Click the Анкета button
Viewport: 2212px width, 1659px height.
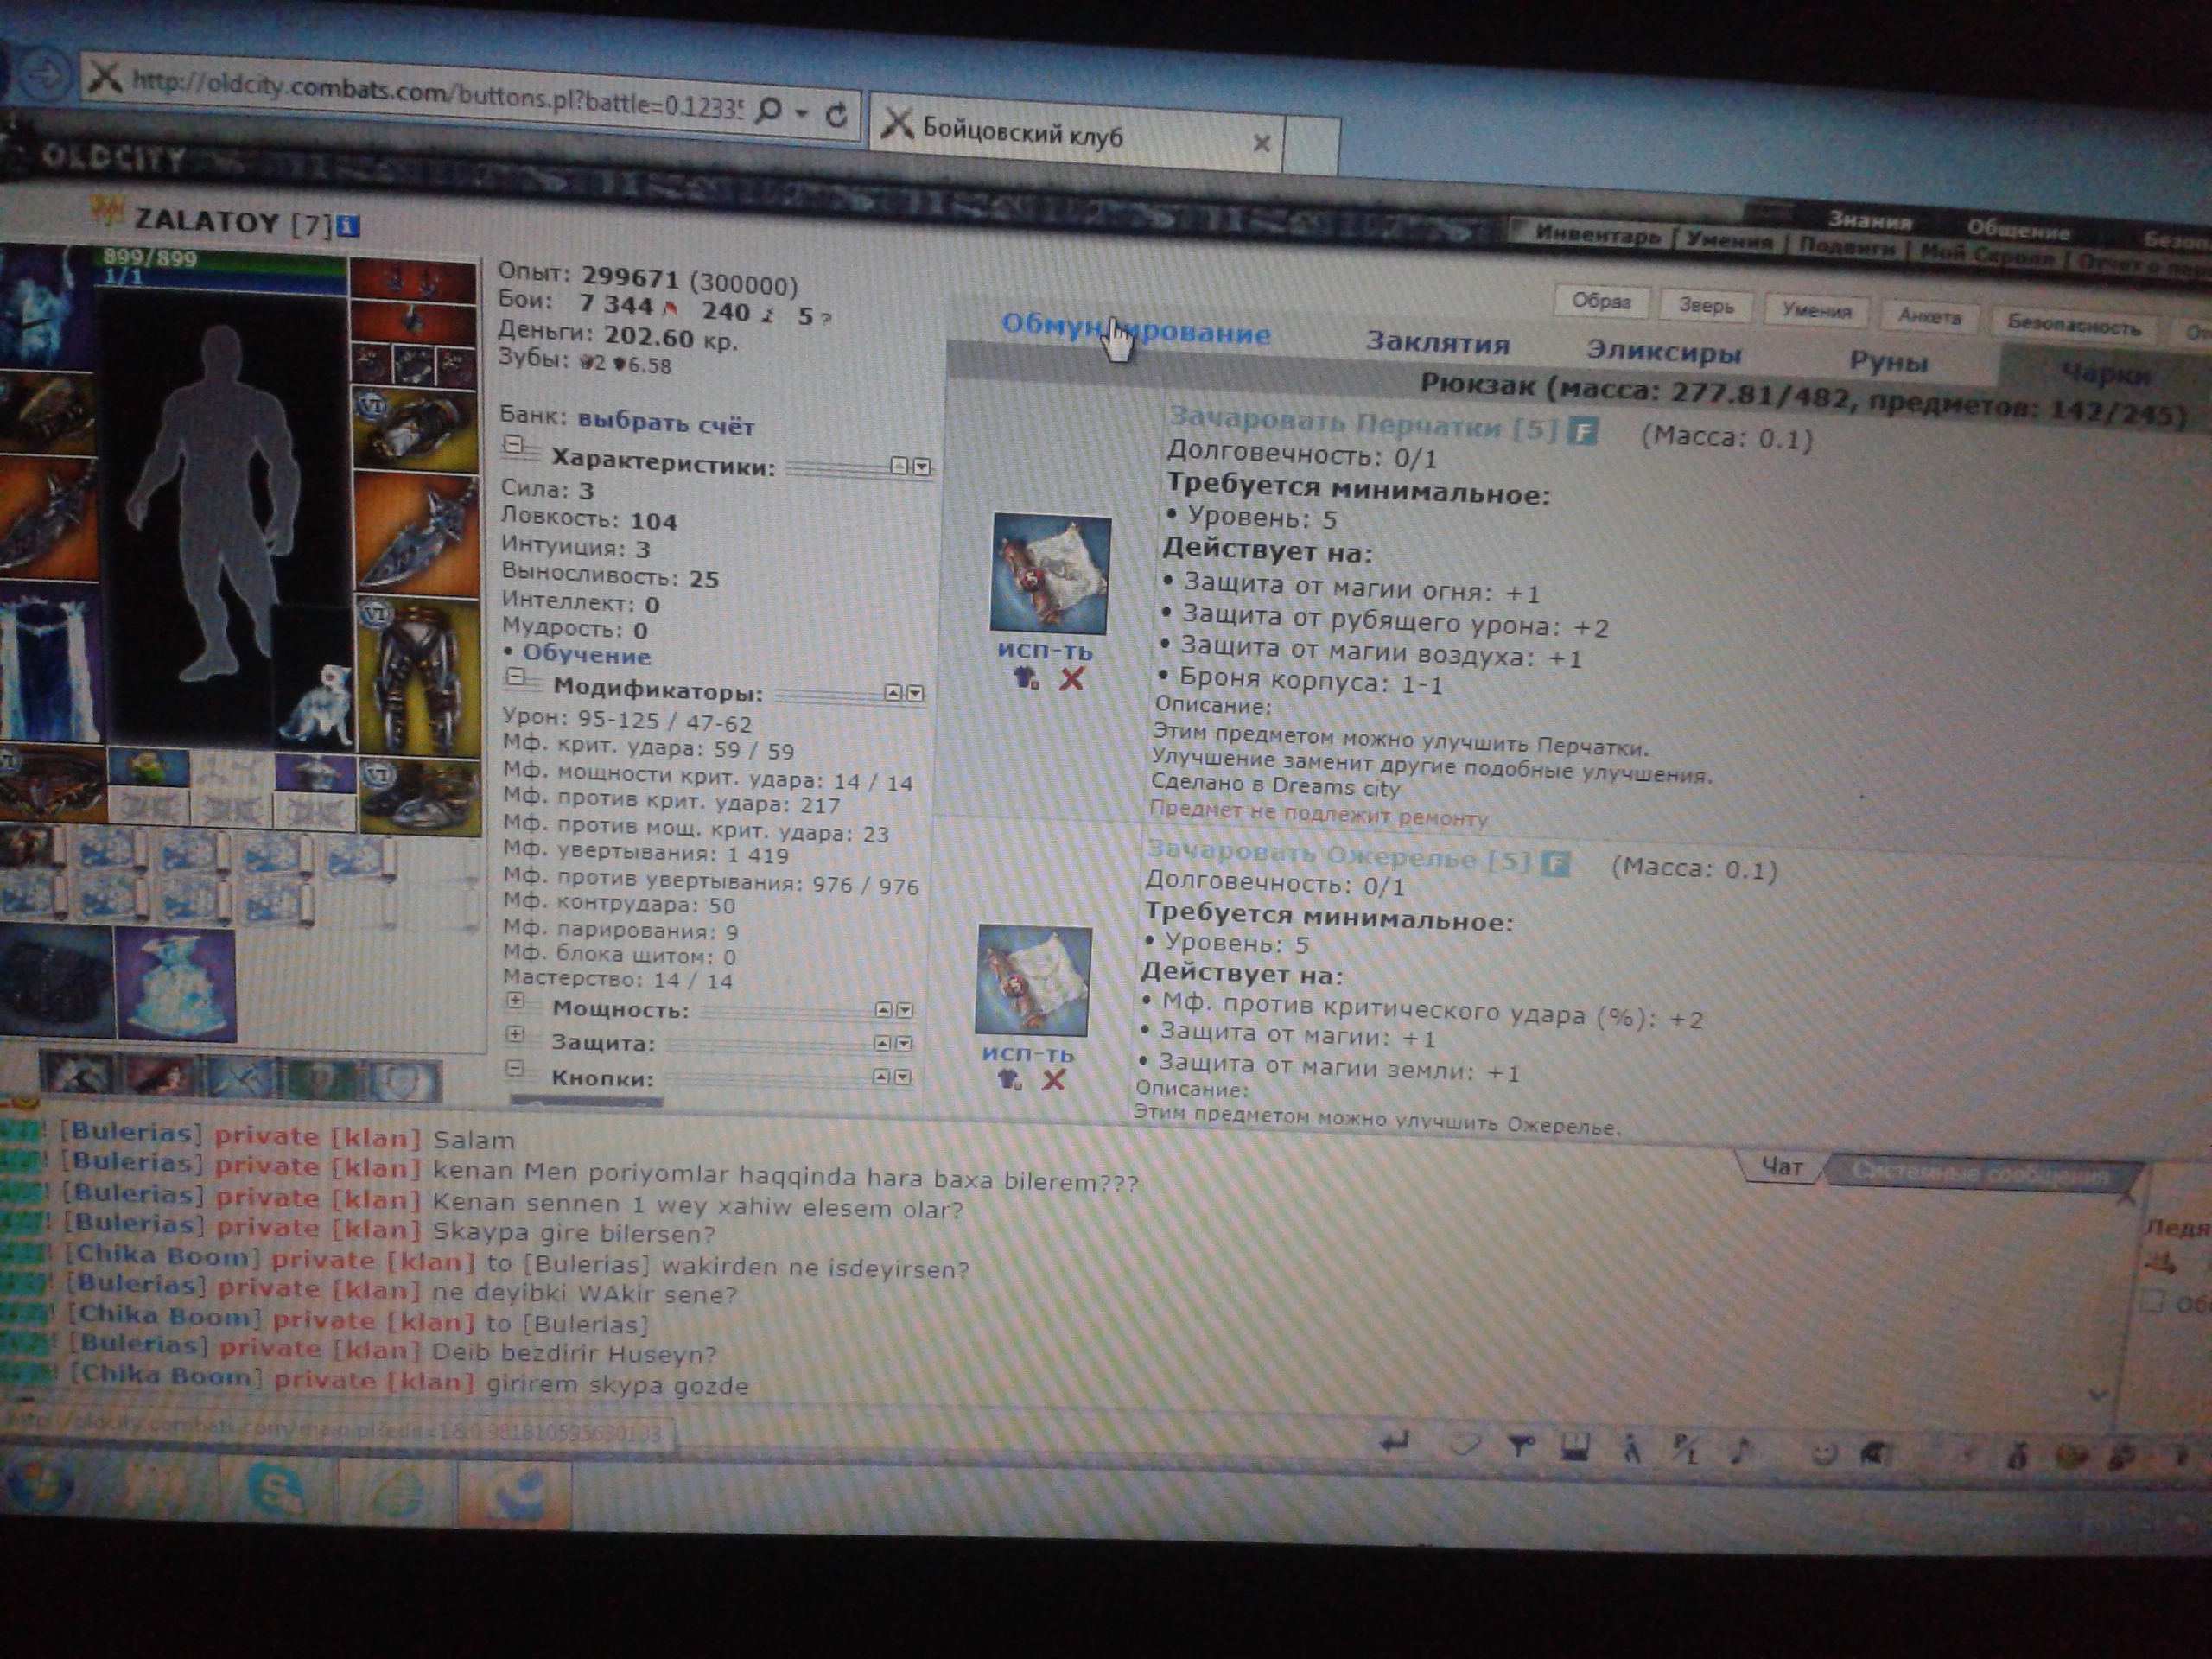coord(1929,317)
